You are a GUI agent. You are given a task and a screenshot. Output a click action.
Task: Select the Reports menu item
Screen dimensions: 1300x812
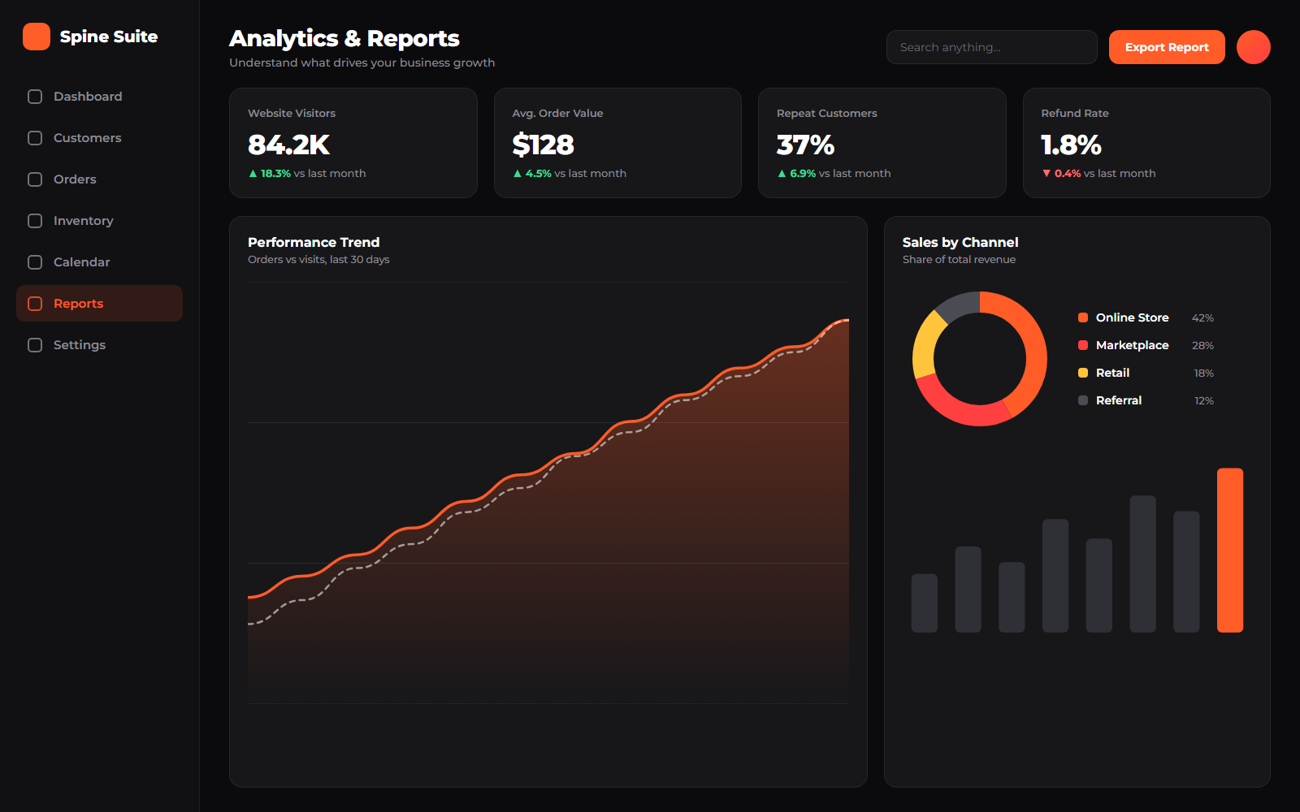(99, 304)
